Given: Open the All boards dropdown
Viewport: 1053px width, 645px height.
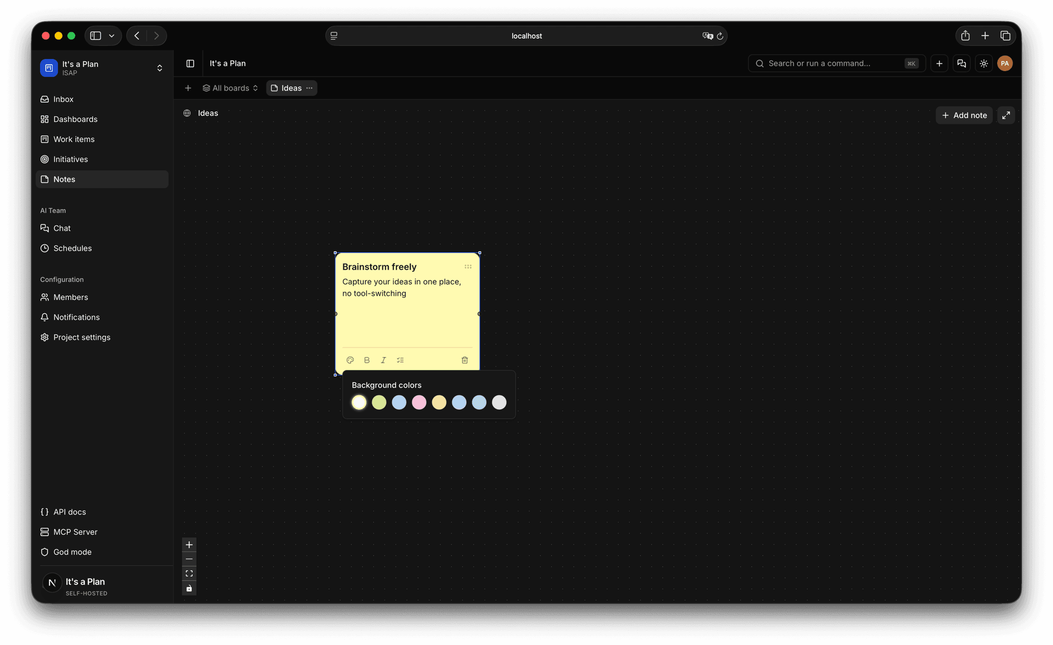Looking at the screenshot, I should (230, 88).
